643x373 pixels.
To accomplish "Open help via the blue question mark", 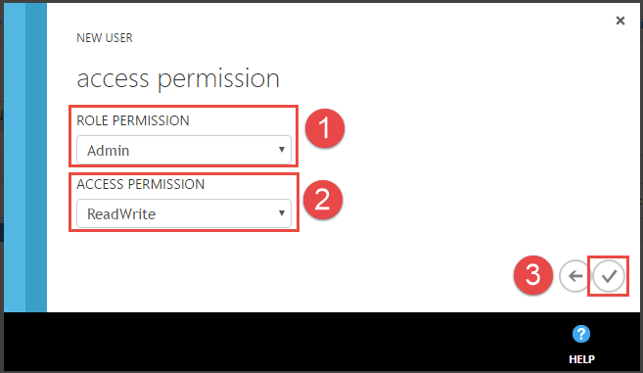I will [581, 334].
